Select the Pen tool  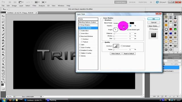pos(3,58)
